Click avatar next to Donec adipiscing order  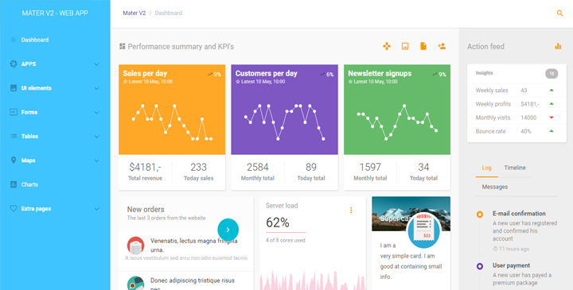pos(135,283)
